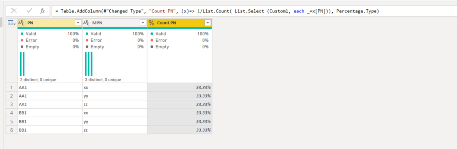457x149 pixels.
Task: Click BB1 cell in row 5
Action: coord(50,121)
